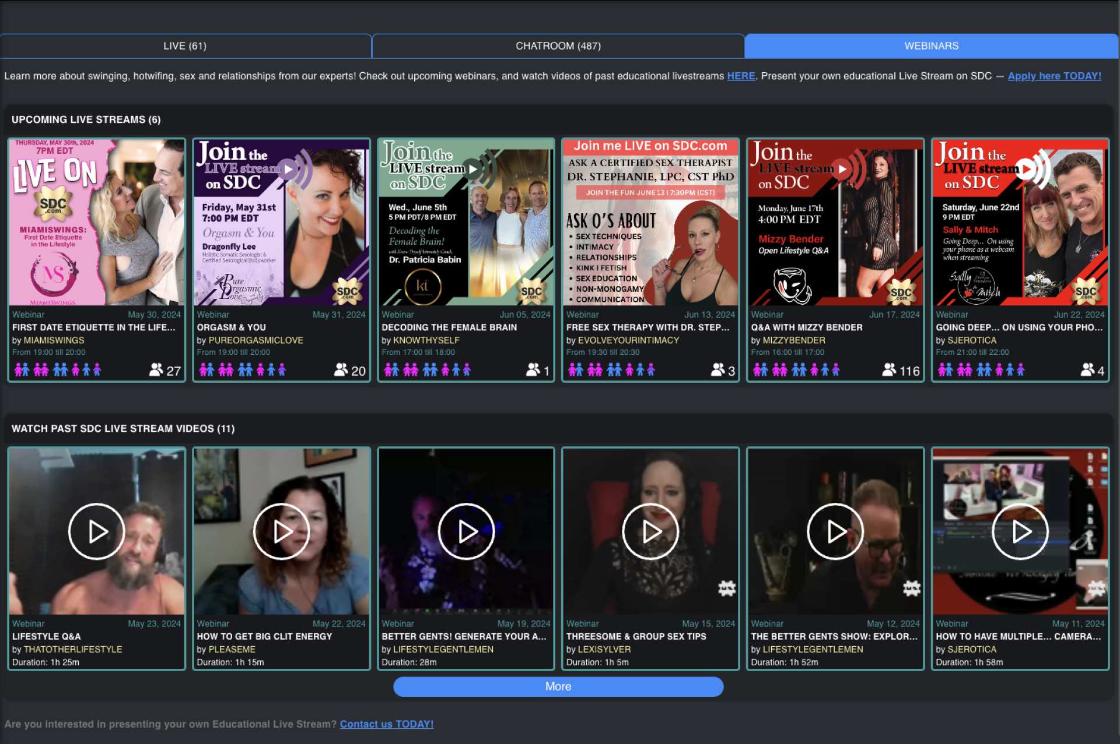Click attendee icon on Decoding Female Brain card
This screenshot has height=744, width=1120.
(x=533, y=370)
